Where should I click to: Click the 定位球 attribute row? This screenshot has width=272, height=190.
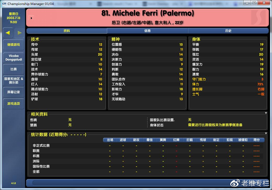pos(67,59)
